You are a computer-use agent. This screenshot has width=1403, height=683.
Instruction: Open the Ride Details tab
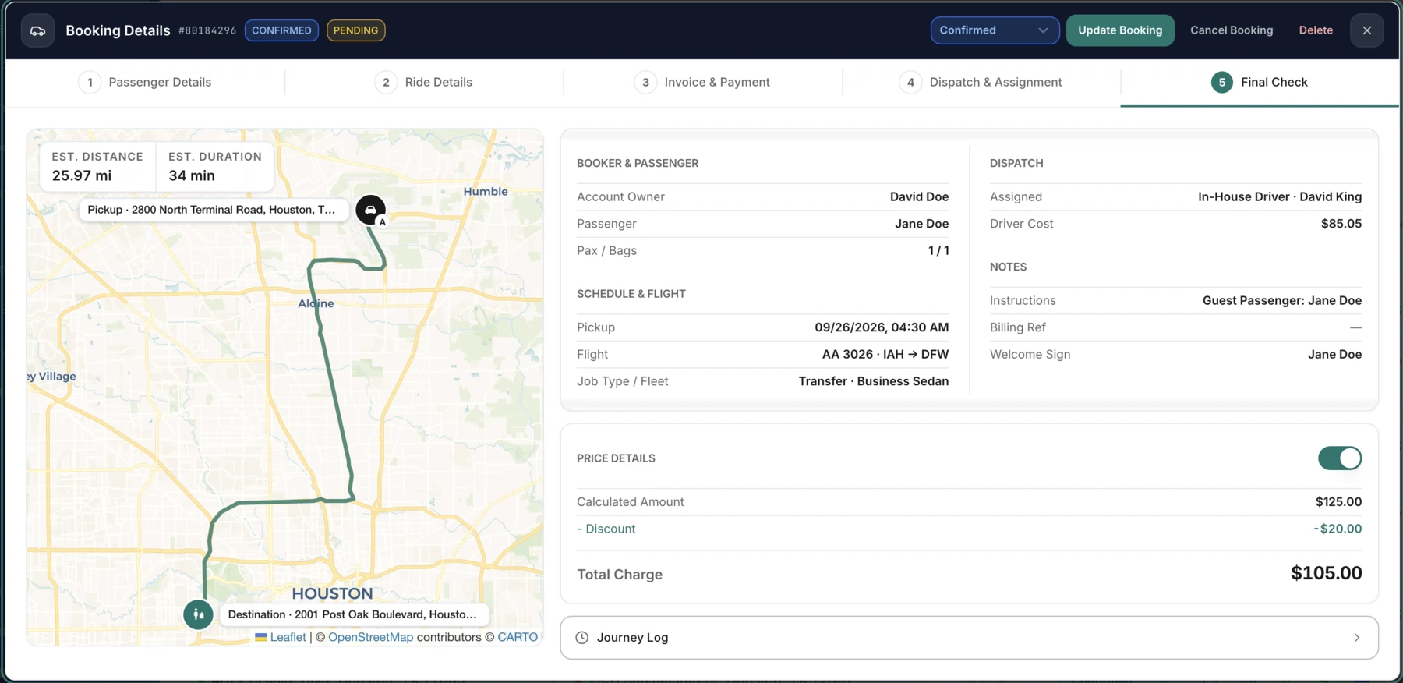423,82
